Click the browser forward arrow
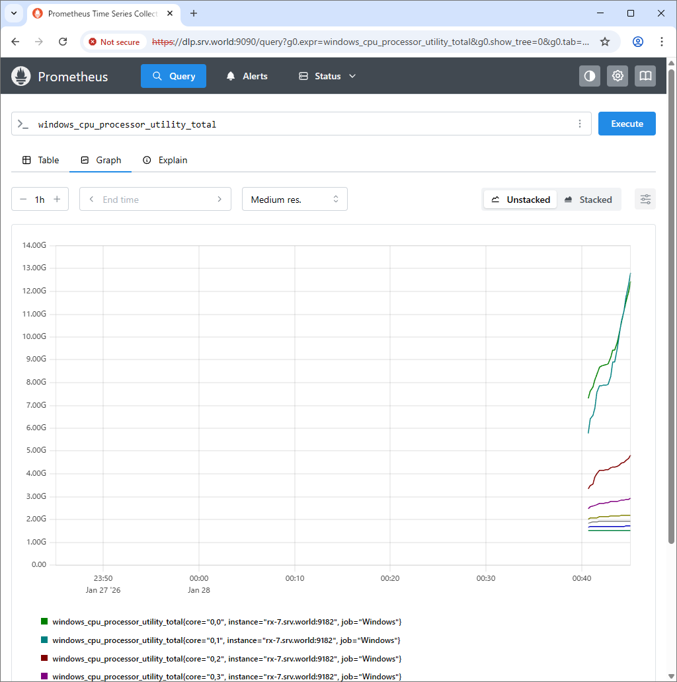Image resolution: width=677 pixels, height=682 pixels. point(39,42)
